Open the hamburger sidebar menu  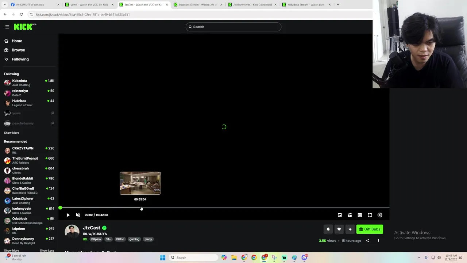coord(7,27)
